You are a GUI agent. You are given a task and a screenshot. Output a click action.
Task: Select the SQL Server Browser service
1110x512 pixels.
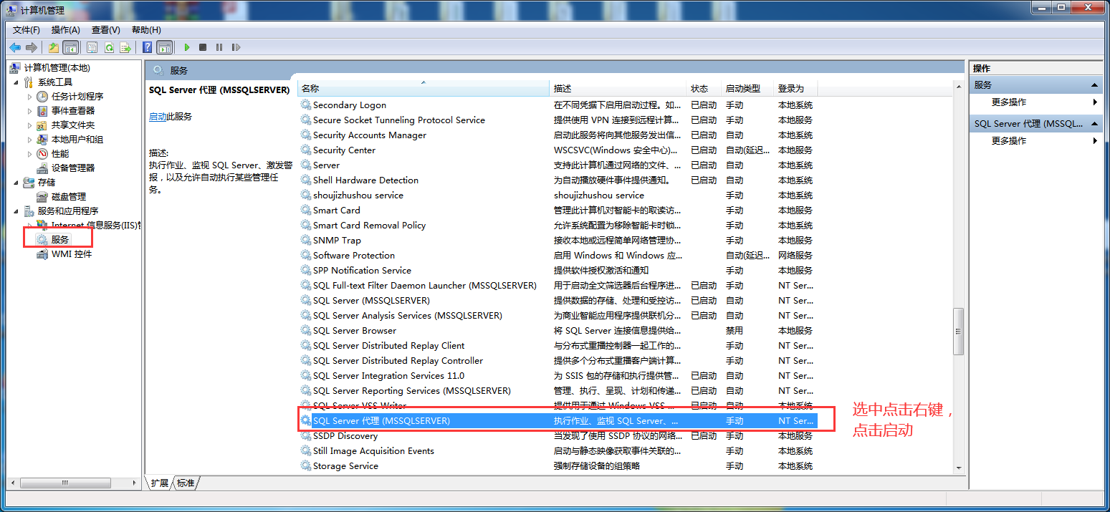pos(354,330)
